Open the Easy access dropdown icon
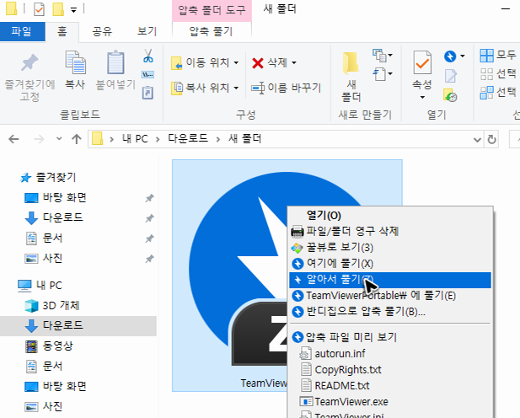 [383, 73]
